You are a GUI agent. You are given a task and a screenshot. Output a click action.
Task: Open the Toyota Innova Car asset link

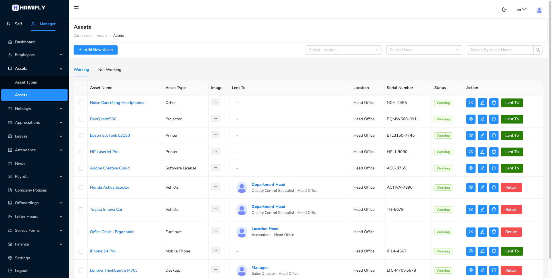point(106,209)
